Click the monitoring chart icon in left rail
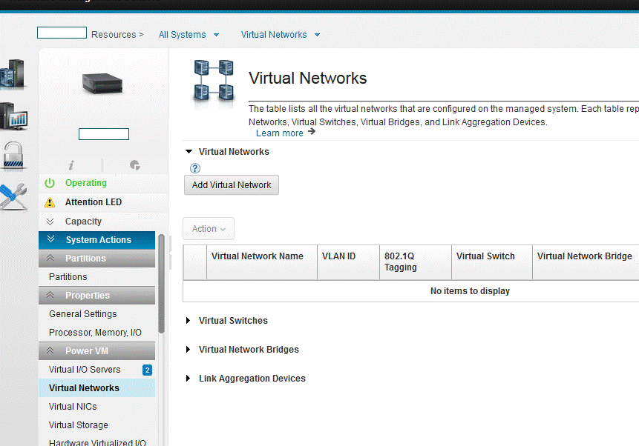This screenshot has width=639, height=446. click(x=13, y=116)
